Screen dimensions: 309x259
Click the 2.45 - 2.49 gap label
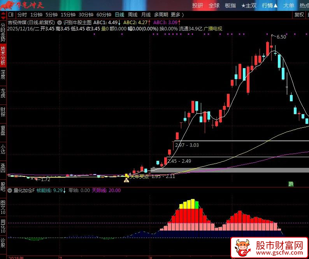(179, 161)
